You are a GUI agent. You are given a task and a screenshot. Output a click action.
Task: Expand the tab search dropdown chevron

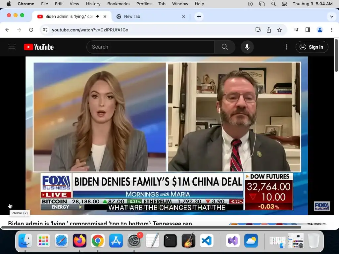pyautogui.click(x=331, y=17)
